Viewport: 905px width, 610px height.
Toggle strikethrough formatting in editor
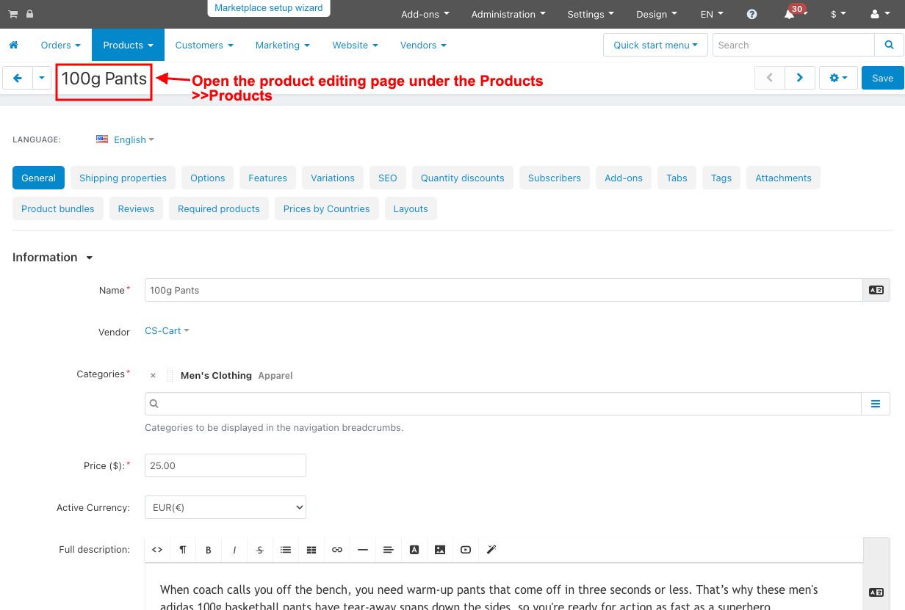click(x=260, y=550)
